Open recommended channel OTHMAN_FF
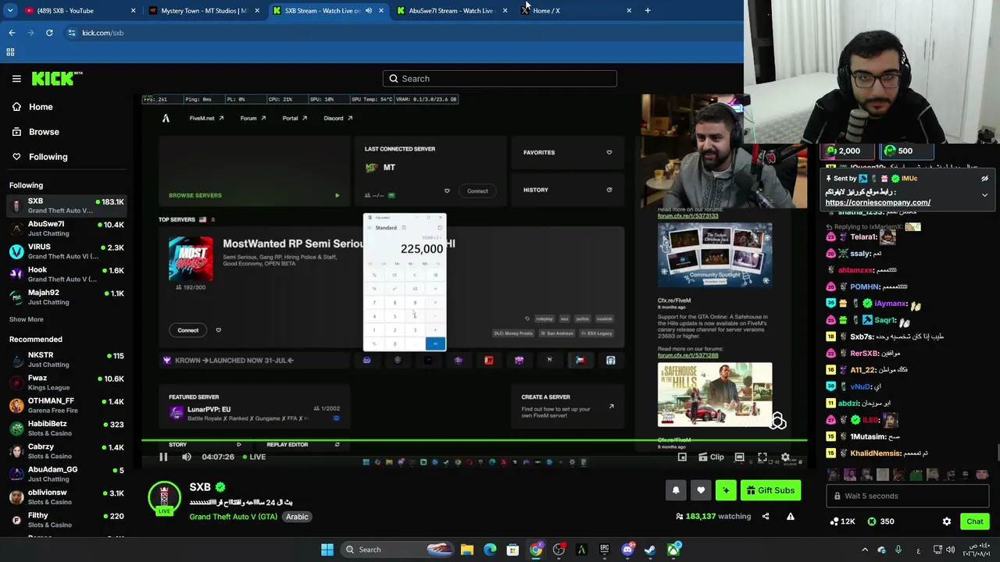Image resolution: width=1000 pixels, height=562 pixels. pos(66,405)
